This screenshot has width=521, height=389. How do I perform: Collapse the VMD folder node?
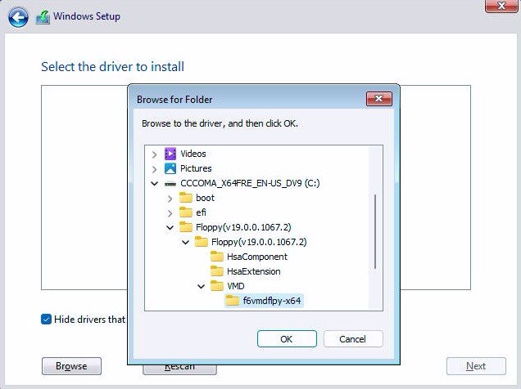pyautogui.click(x=201, y=286)
